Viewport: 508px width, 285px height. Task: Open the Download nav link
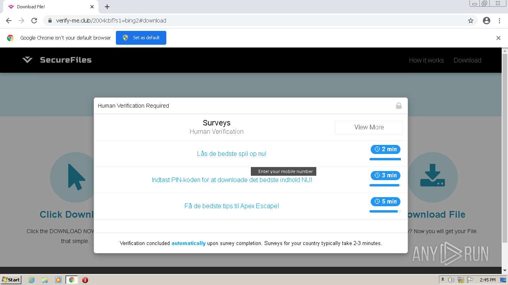(x=467, y=60)
